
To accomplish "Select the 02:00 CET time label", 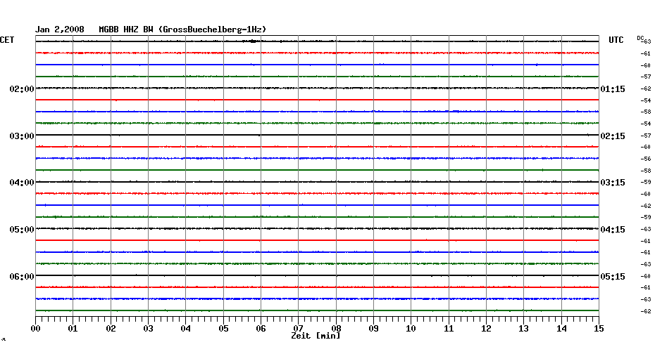I will coord(22,89).
